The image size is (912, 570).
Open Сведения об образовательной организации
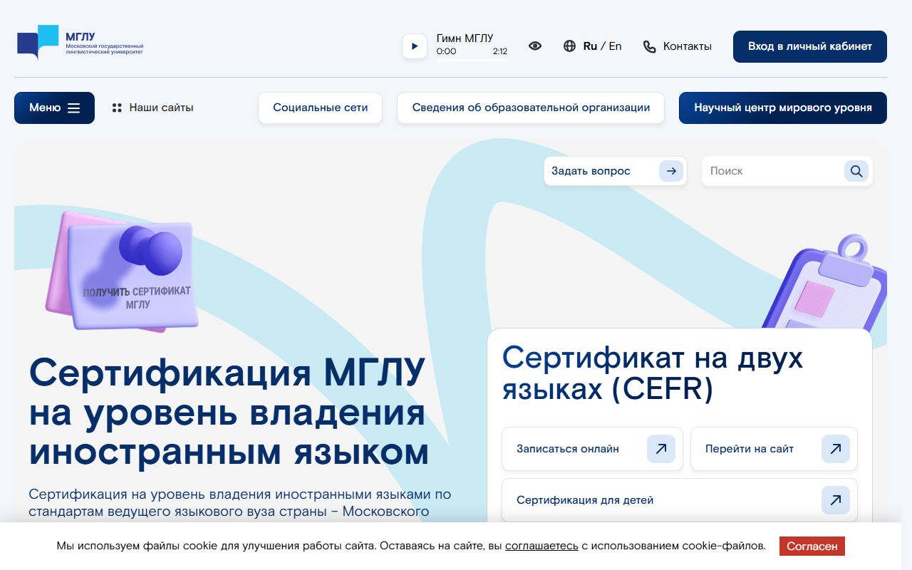[x=531, y=108]
